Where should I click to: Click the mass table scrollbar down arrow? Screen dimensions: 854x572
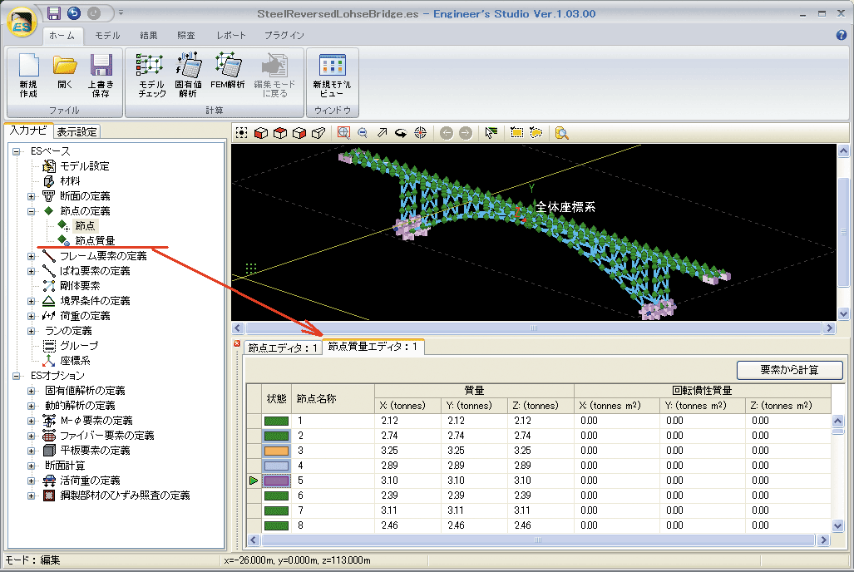[x=837, y=525]
